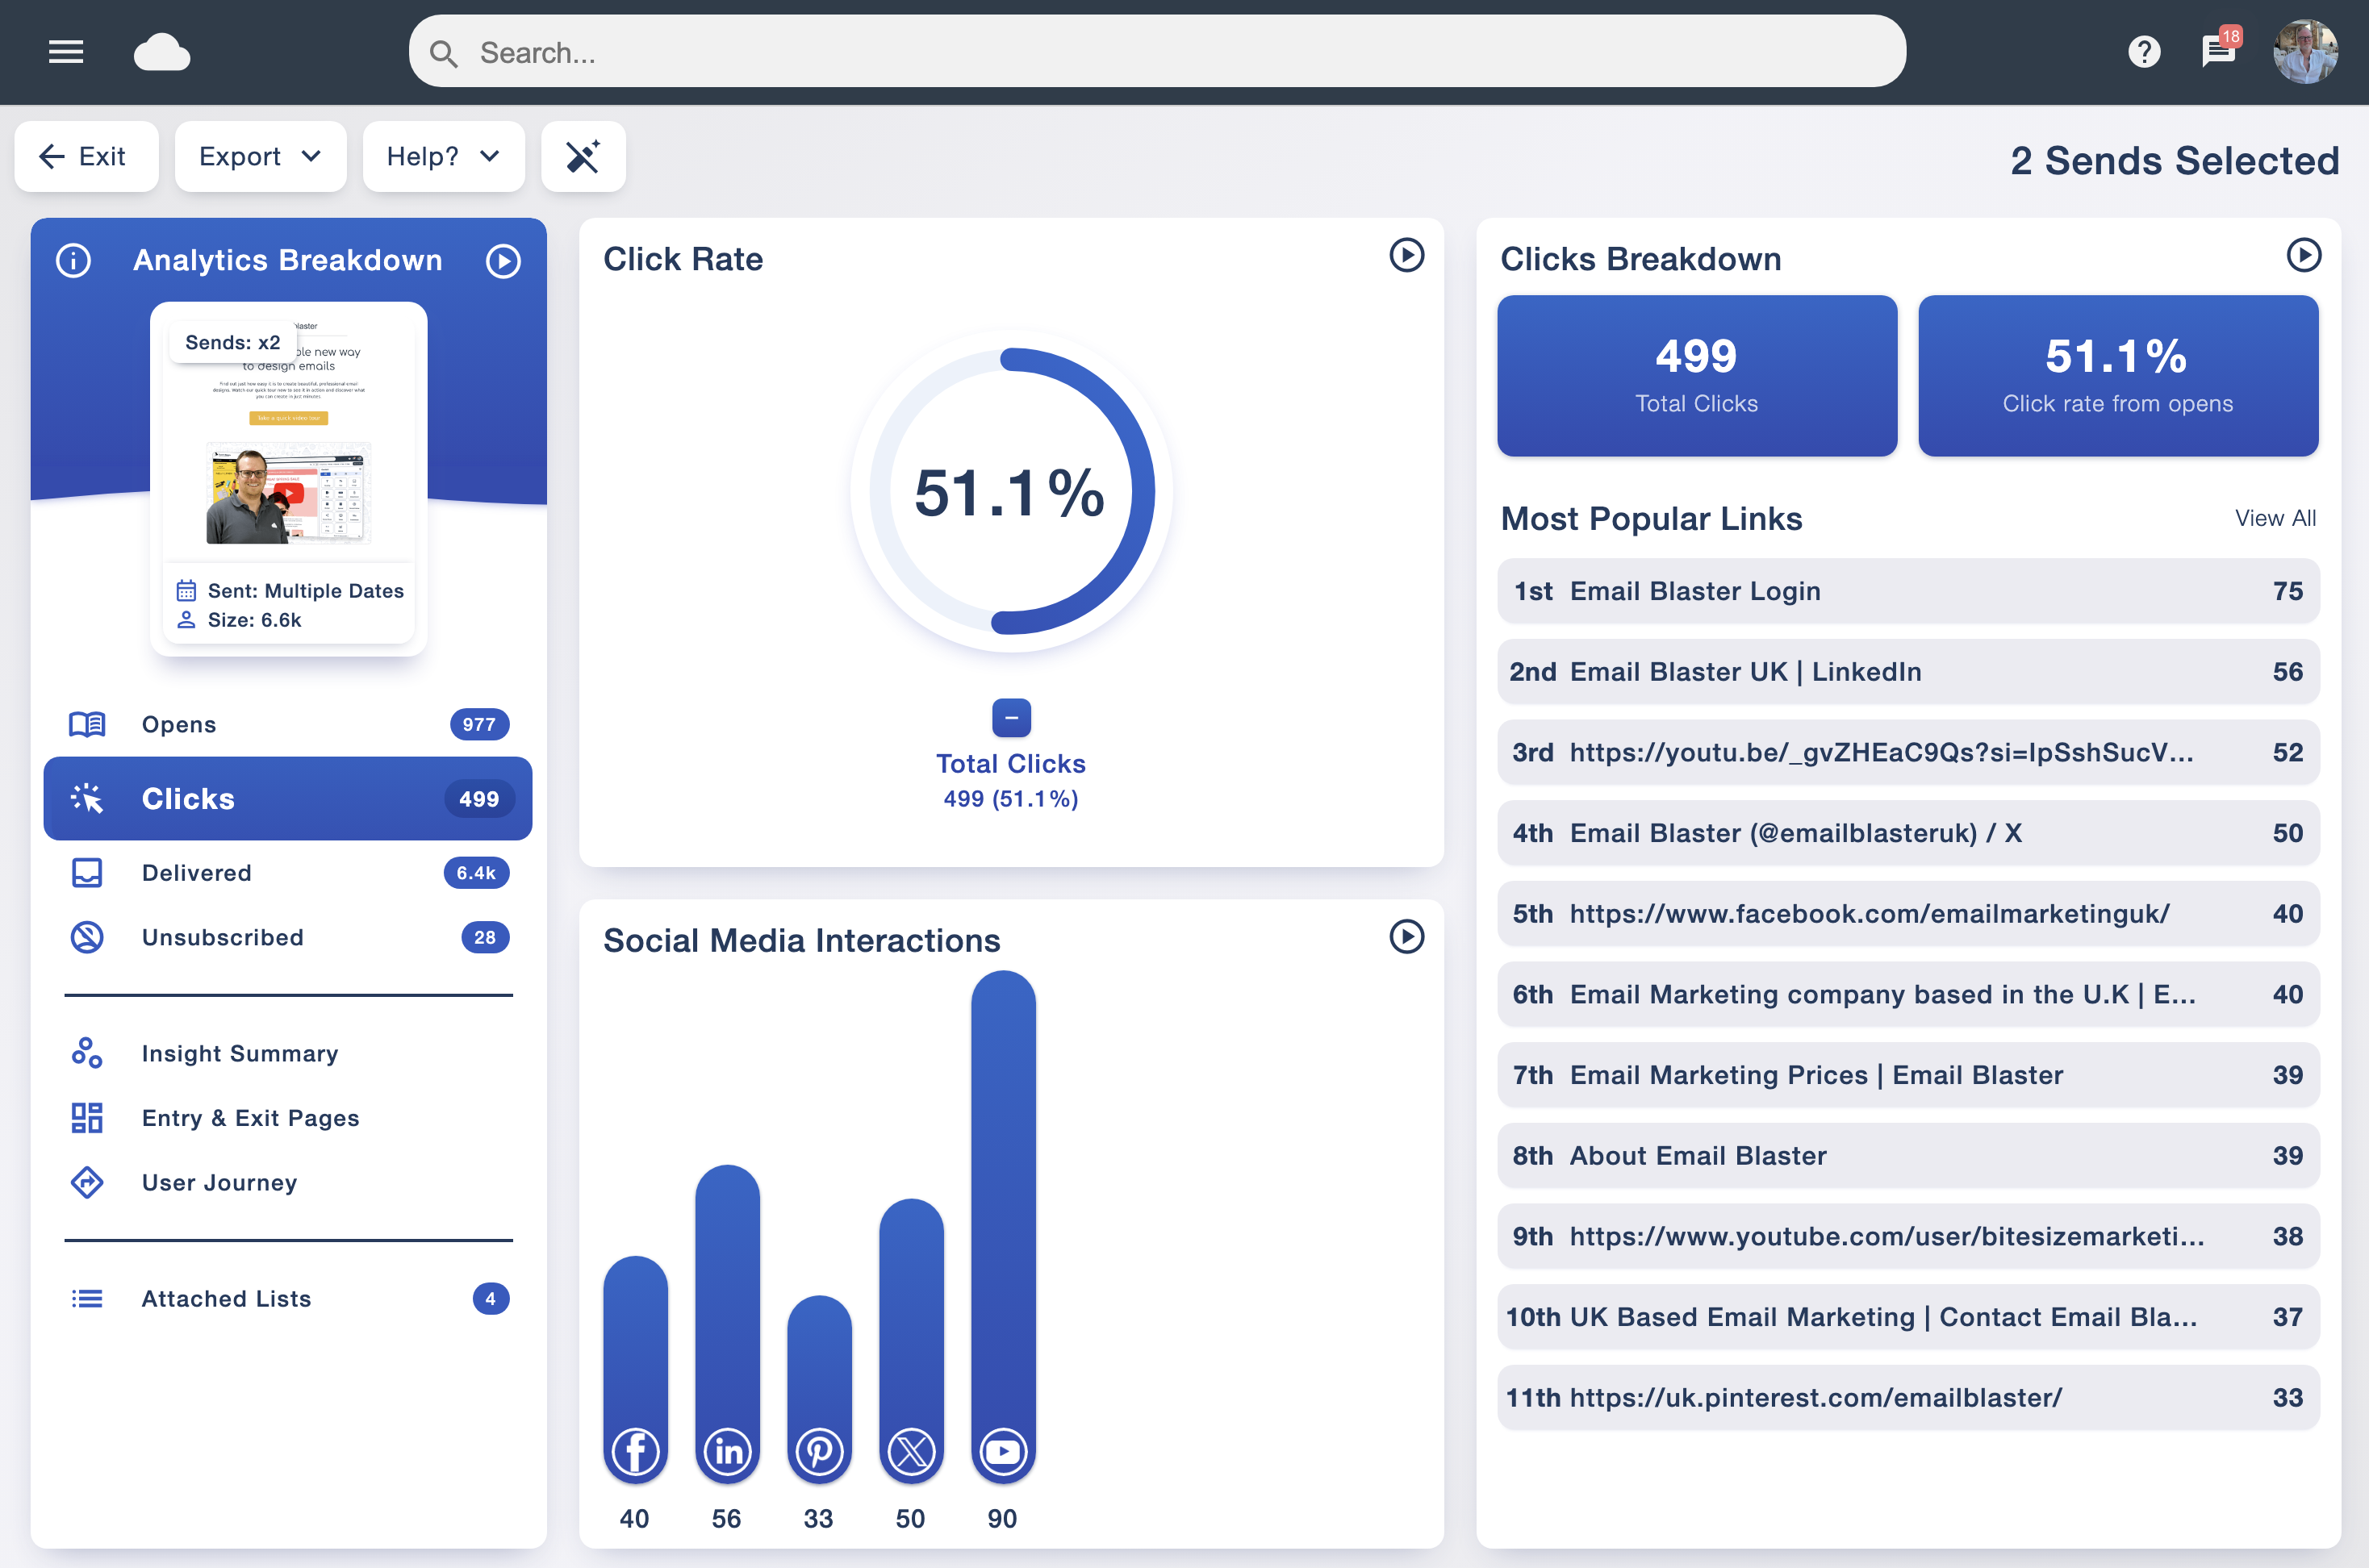The width and height of the screenshot is (2369, 1568).
Task: Open the About Email Blaster row
Action: tap(1907, 1156)
